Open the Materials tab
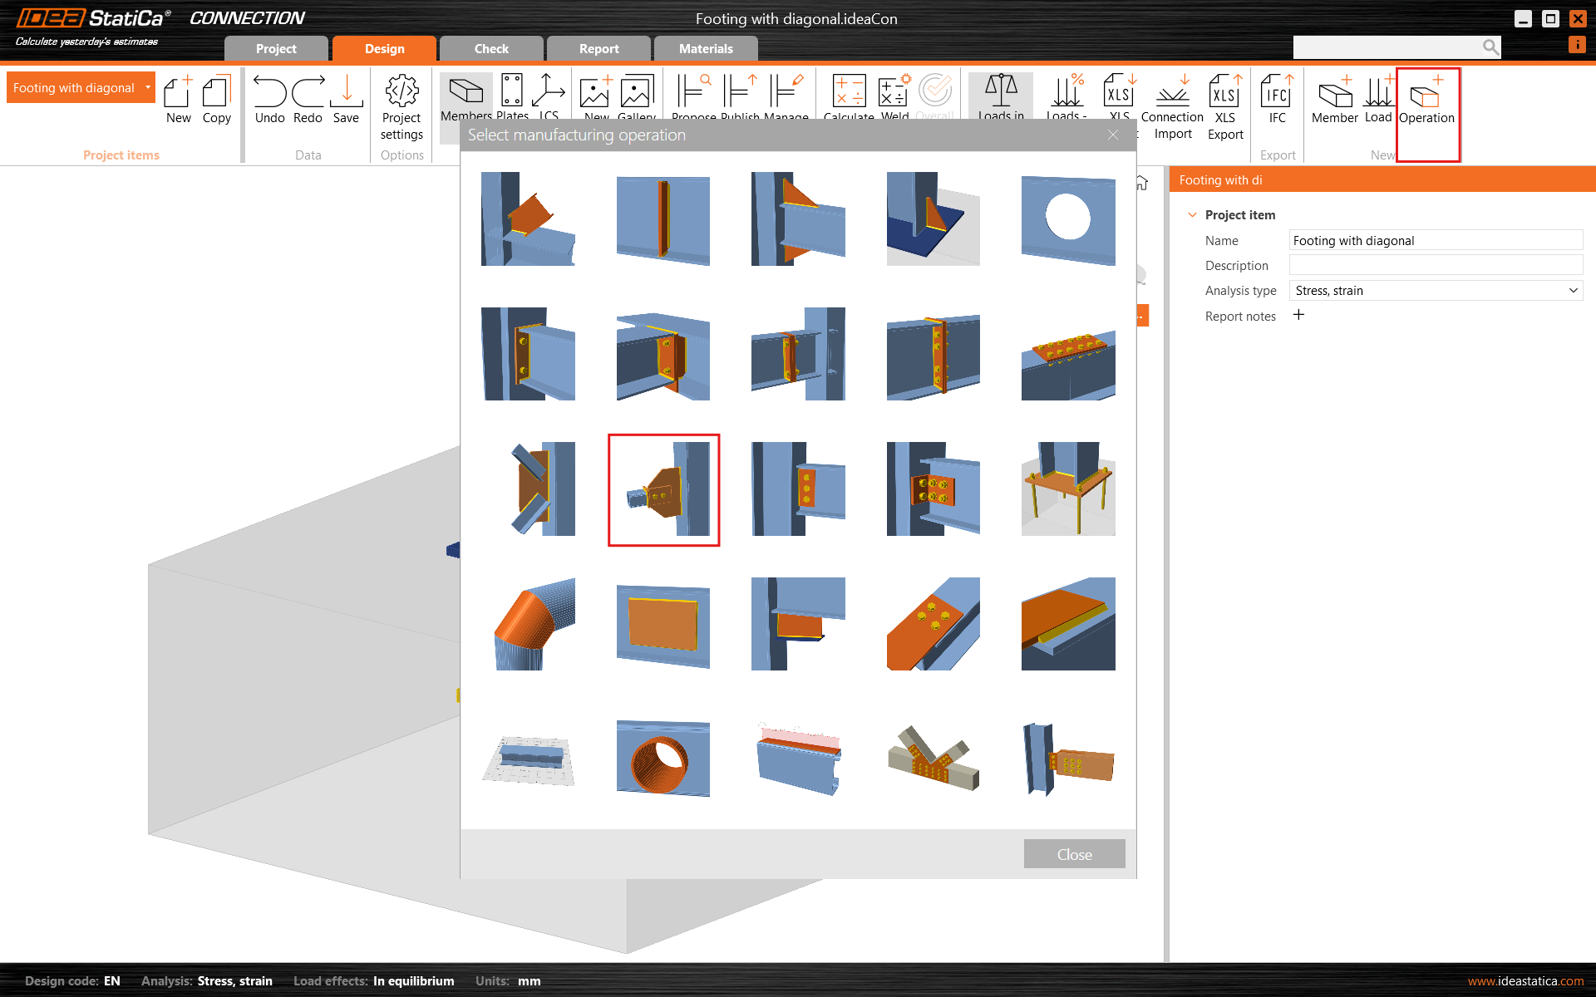The width and height of the screenshot is (1596, 997). click(706, 49)
